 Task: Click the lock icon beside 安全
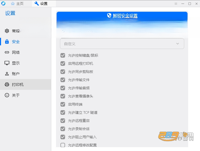[x=7, y=42]
